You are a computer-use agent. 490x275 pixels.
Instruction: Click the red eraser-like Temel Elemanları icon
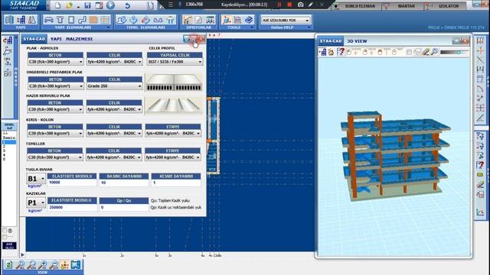(145, 20)
